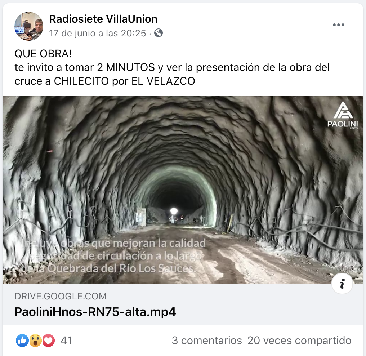Click the bright light at the end of the tunnel
The image size is (366, 356).
click(174, 211)
